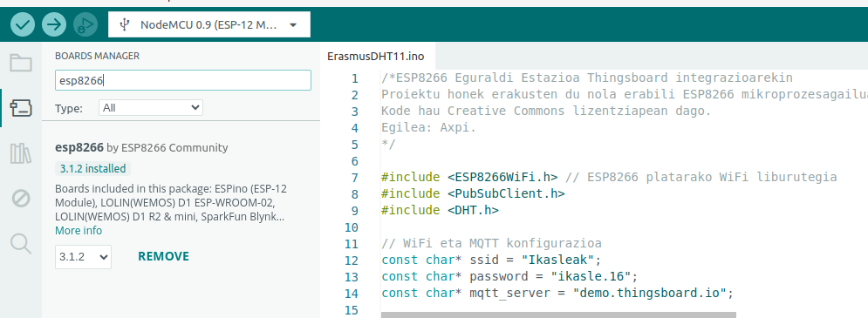Open the Debug sidebar icon
This screenshot has width=868, height=318.
[21, 198]
